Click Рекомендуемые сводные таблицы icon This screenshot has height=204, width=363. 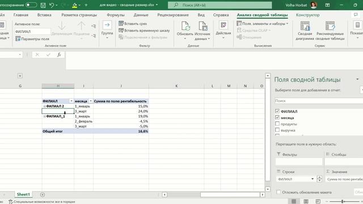330,26
